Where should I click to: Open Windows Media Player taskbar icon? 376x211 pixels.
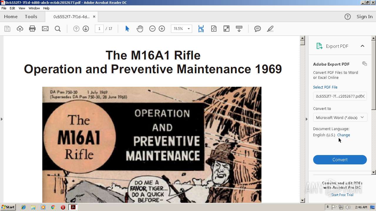pos(43,207)
